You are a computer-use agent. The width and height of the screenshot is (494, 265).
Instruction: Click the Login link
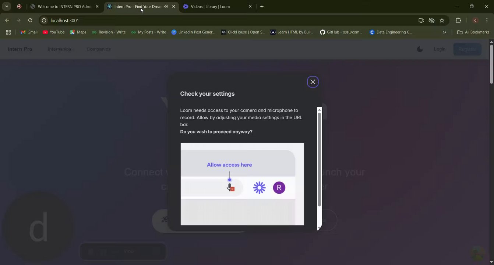pyautogui.click(x=440, y=49)
